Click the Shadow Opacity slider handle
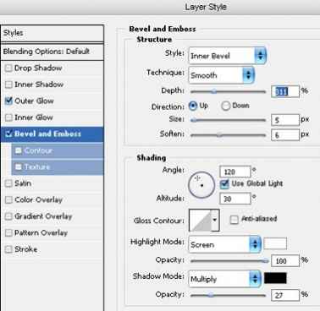 tap(211, 295)
